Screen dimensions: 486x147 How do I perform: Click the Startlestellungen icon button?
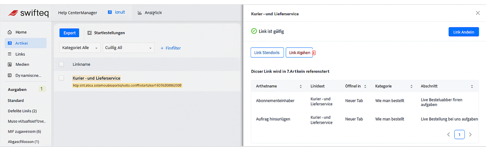(x=90, y=33)
